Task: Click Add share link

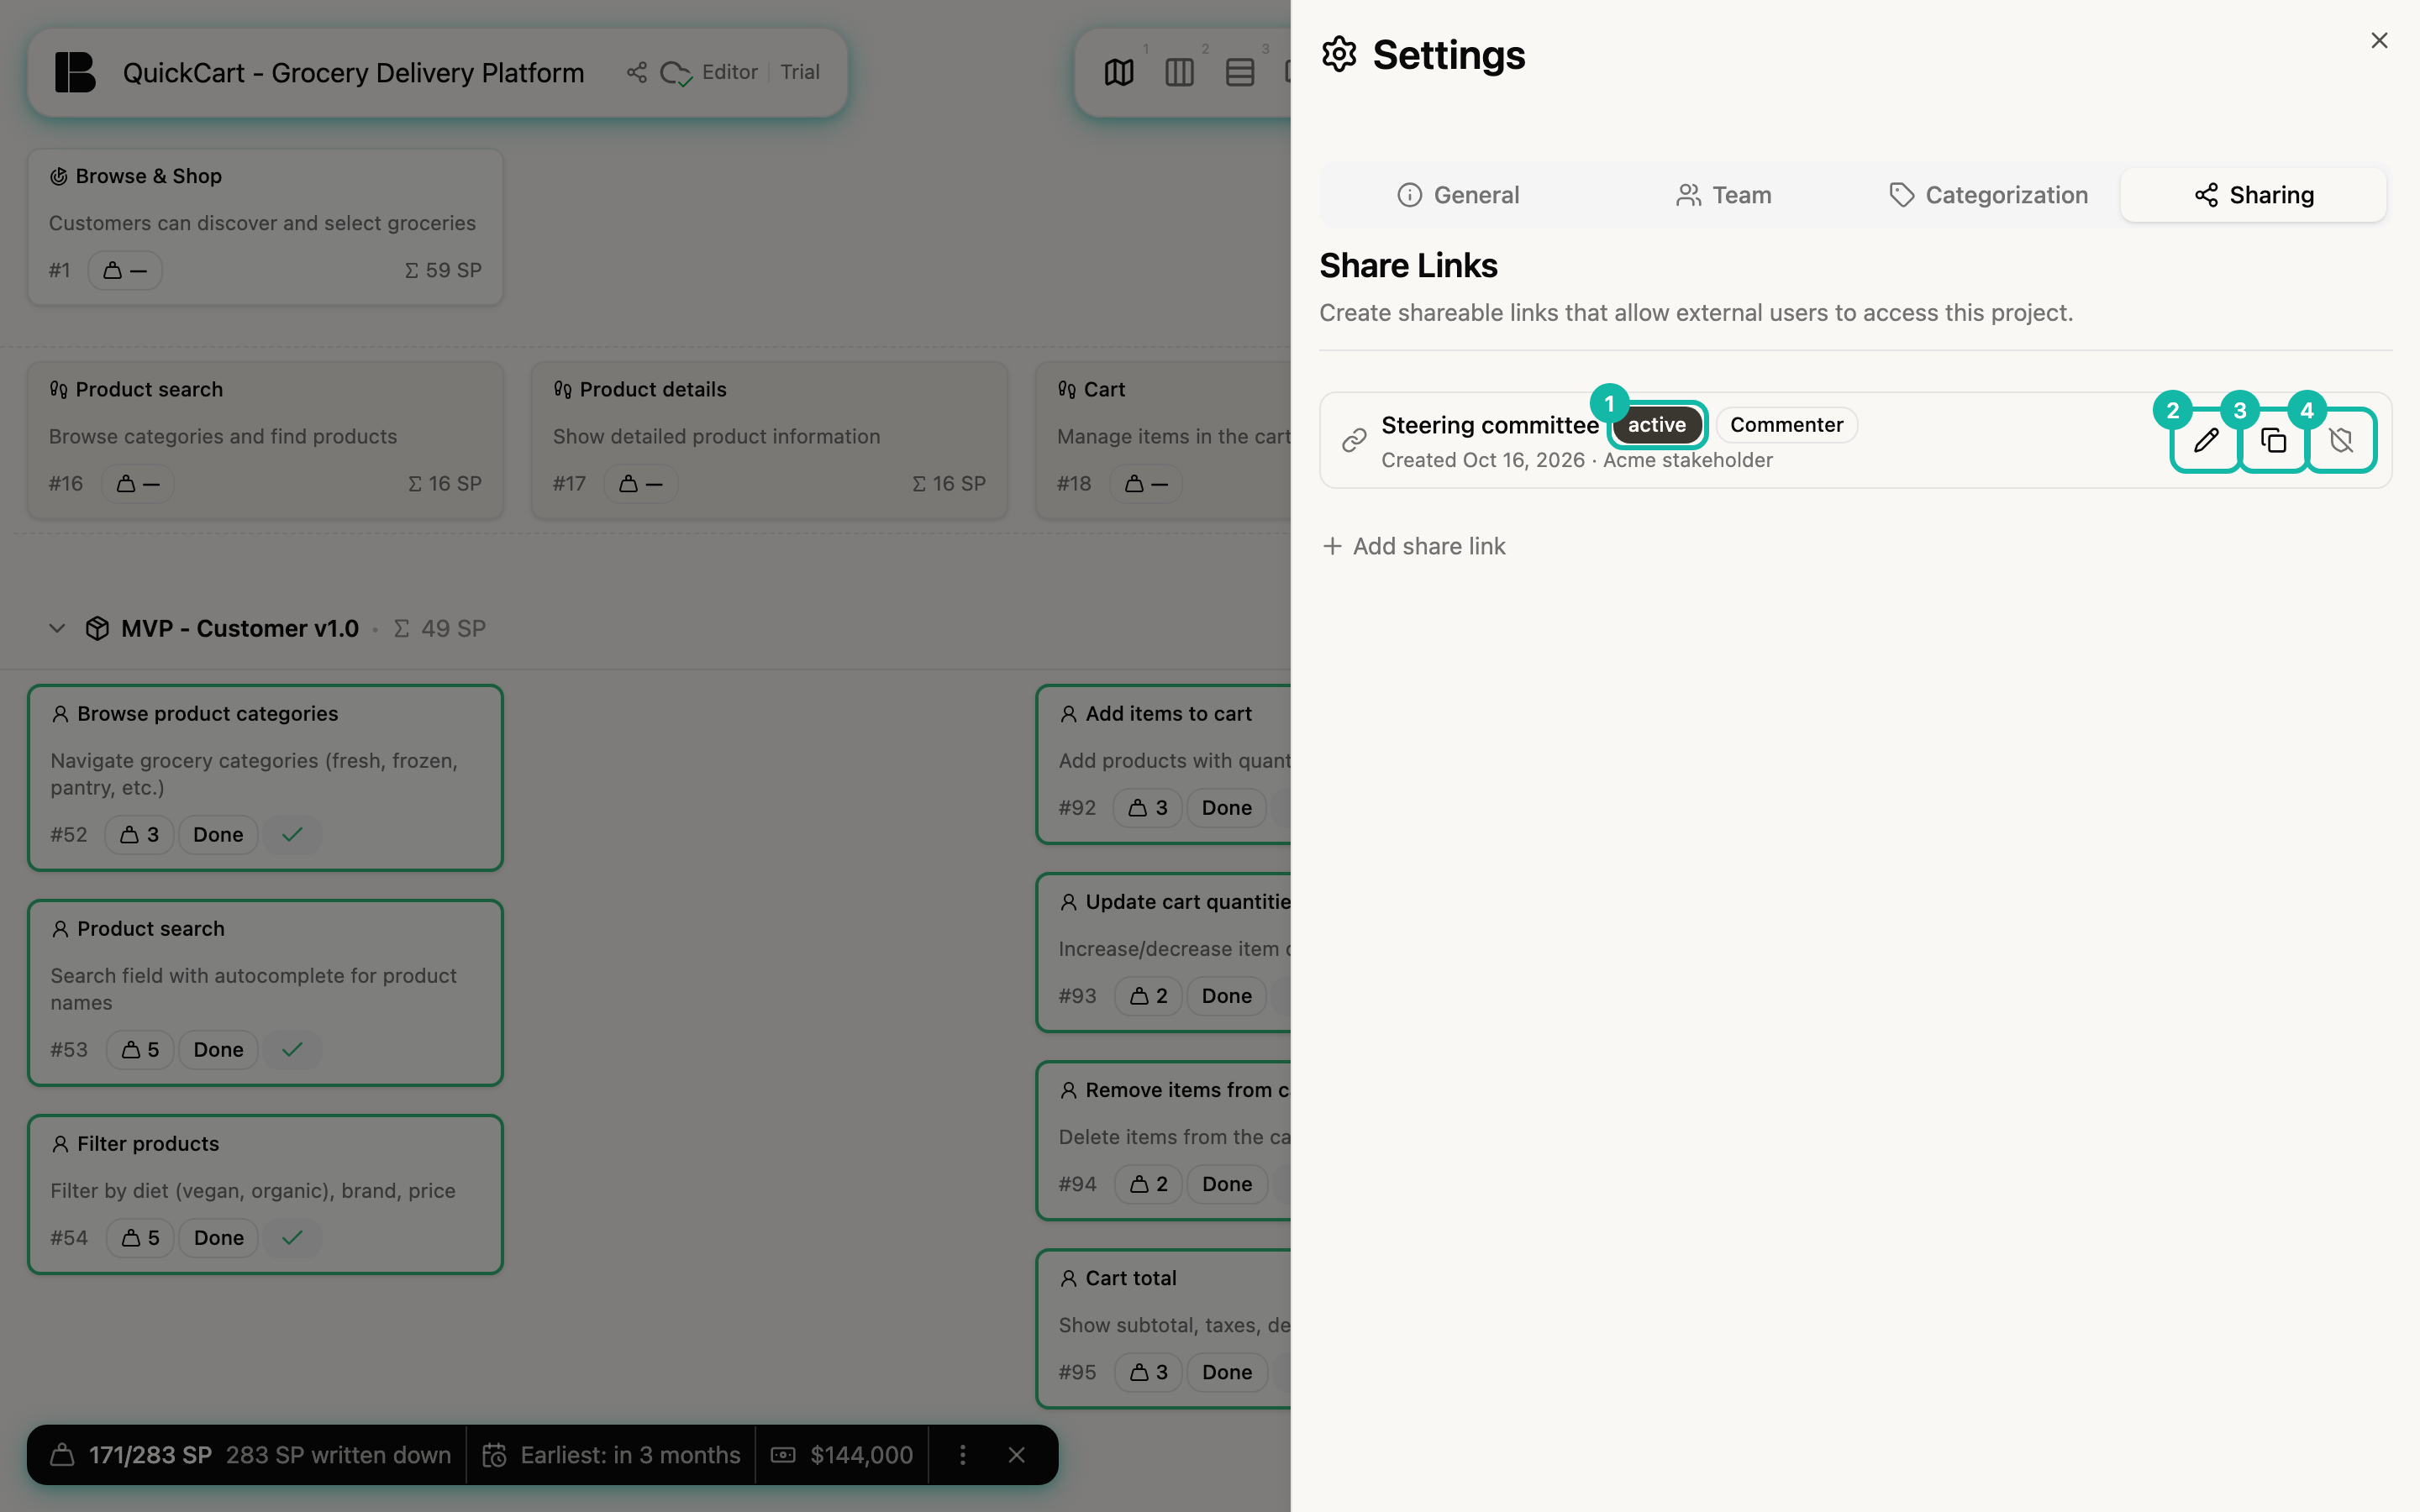Action: 1414,546
